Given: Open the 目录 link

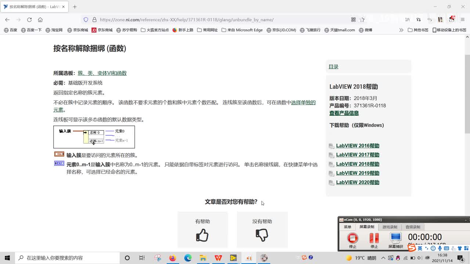Looking at the screenshot, I should pos(333,67).
